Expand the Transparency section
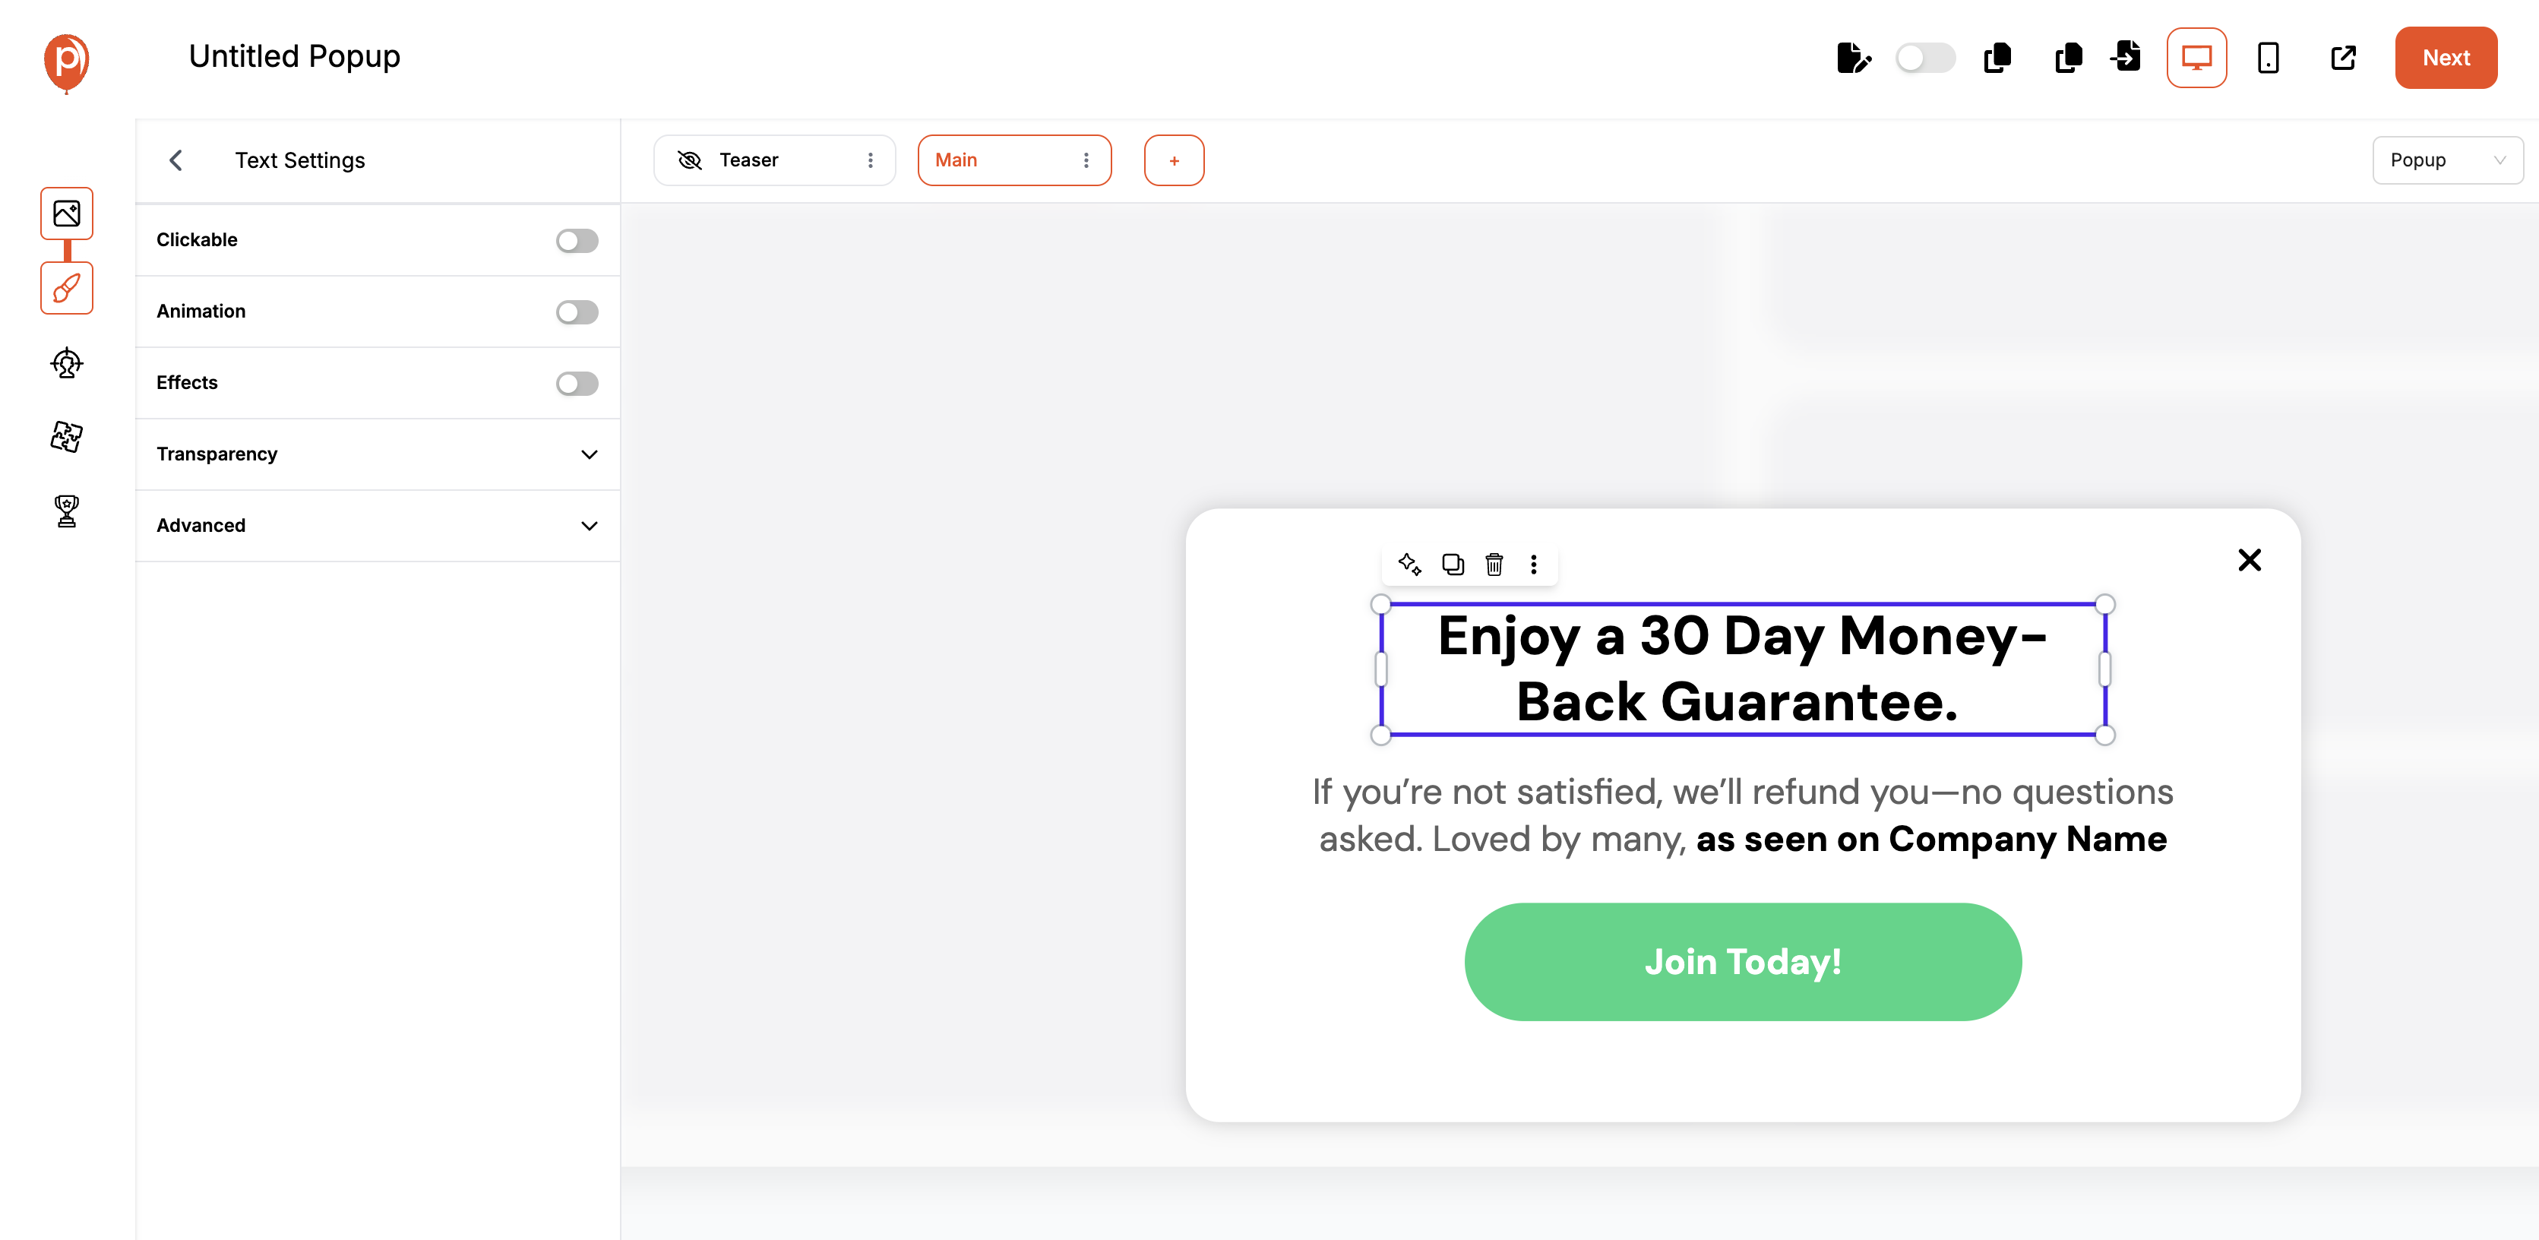The image size is (2539, 1240). pos(589,454)
